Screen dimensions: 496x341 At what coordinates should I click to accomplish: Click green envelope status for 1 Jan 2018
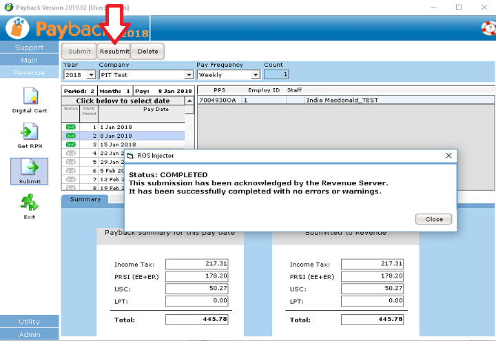(70, 127)
